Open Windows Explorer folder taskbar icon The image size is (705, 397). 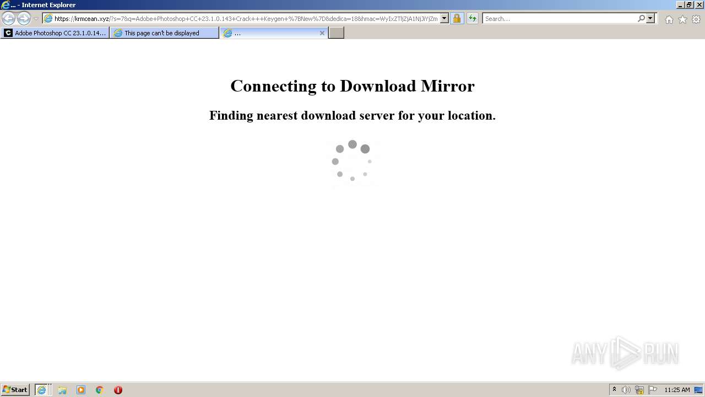[x=62, y=390]
